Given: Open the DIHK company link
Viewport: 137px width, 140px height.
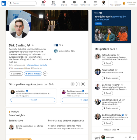Looking at the screenshot, I should pyautogui.click(x=61, y=45).
